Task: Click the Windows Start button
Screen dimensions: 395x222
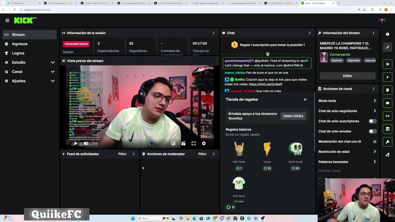Action: tap(133, 218)
